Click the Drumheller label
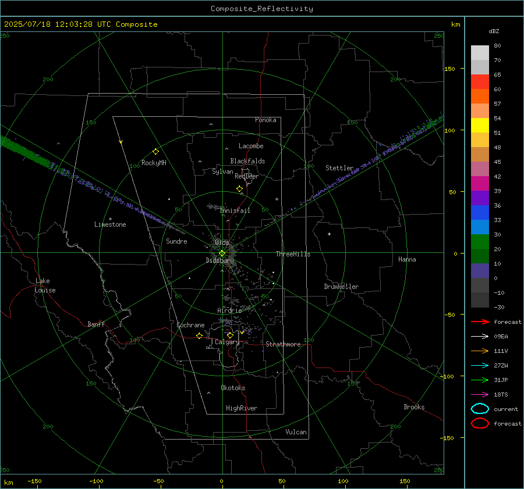This screenshot has width=524, height=489. tap(341, 287)
